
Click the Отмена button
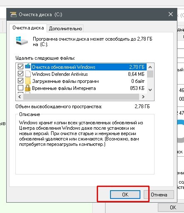click(x=159, y=195)
